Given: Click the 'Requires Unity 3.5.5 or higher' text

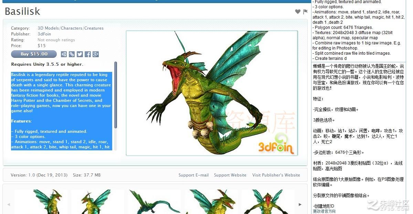Looking at the screenshot, I should 47,64.
